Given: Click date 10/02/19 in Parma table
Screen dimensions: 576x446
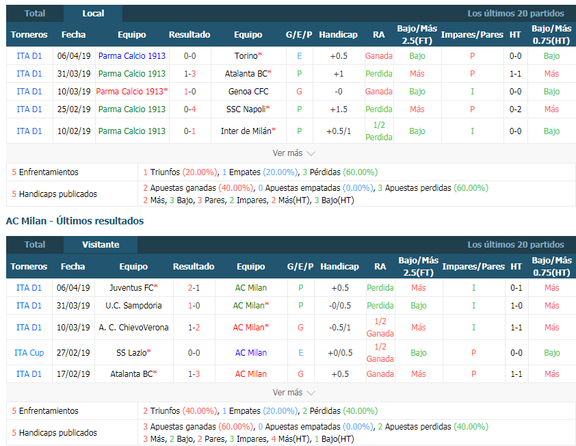Looking at the screenshot, I should pyautogui.click(x=74, y=131).
